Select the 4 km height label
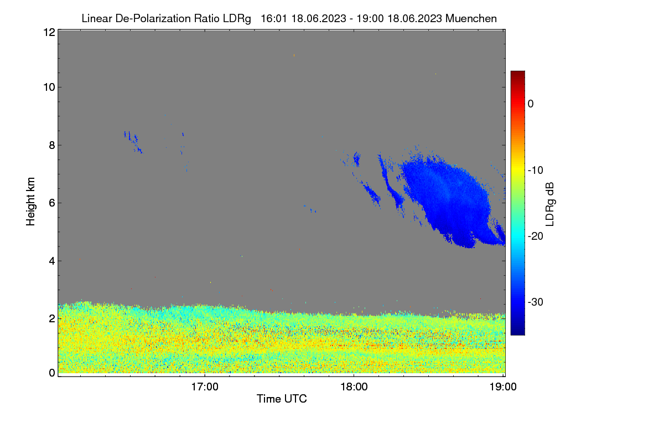This screenshot has width=664, height=443. (52, 260)
